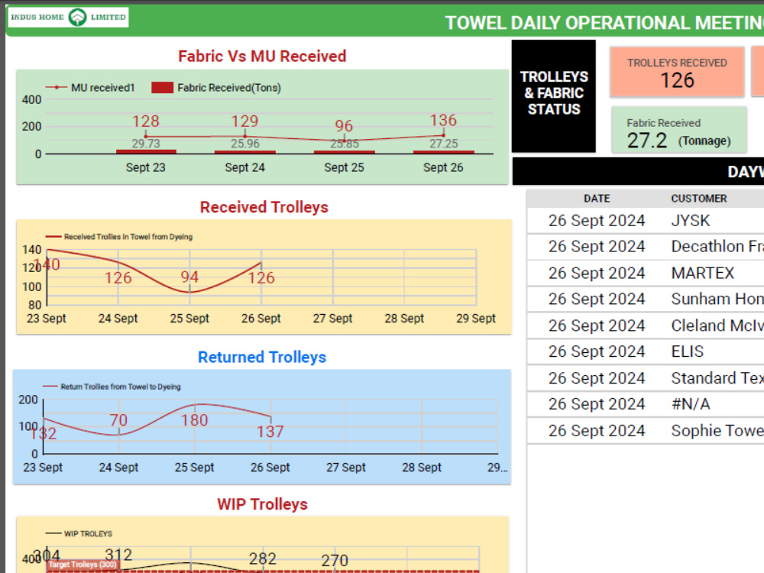Select the #N/A customer row
The height and width of the screenshot is (573, 764).
[646, 404]
